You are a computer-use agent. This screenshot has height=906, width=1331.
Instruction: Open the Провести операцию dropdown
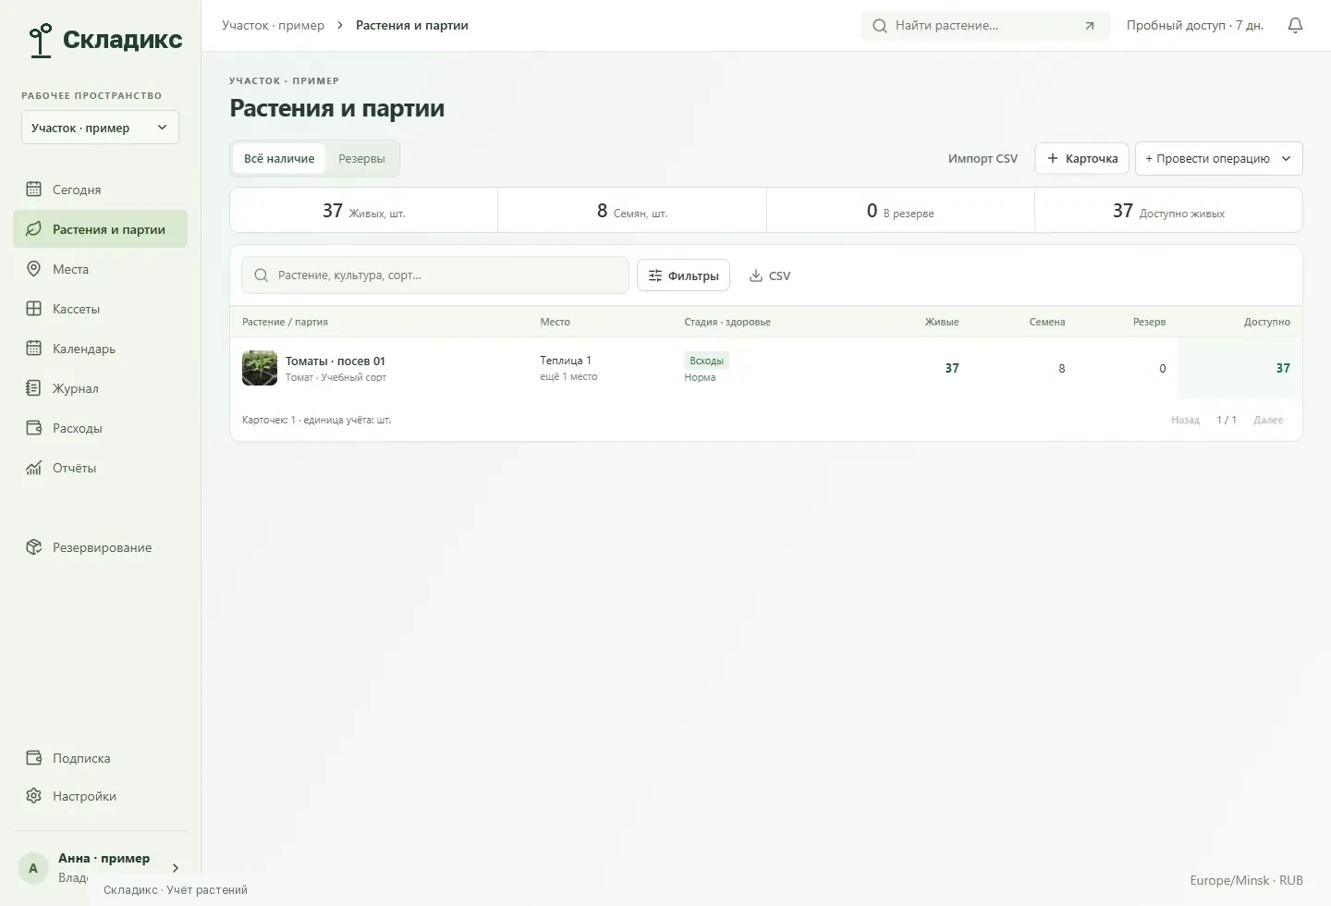1218,158
